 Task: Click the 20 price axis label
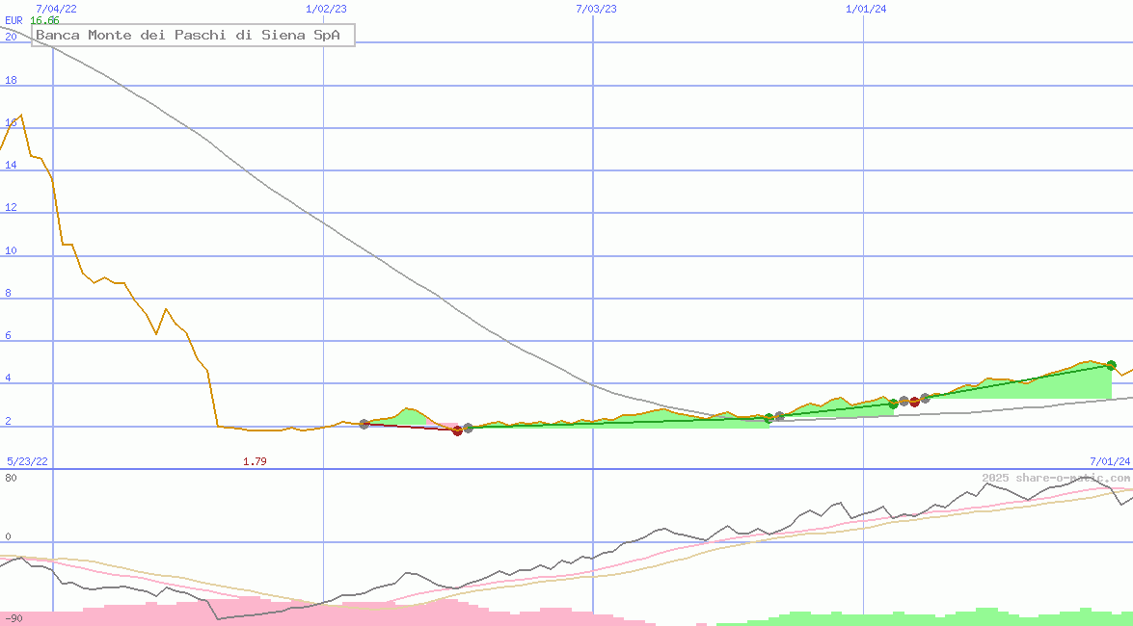click(x=11, y=38)
